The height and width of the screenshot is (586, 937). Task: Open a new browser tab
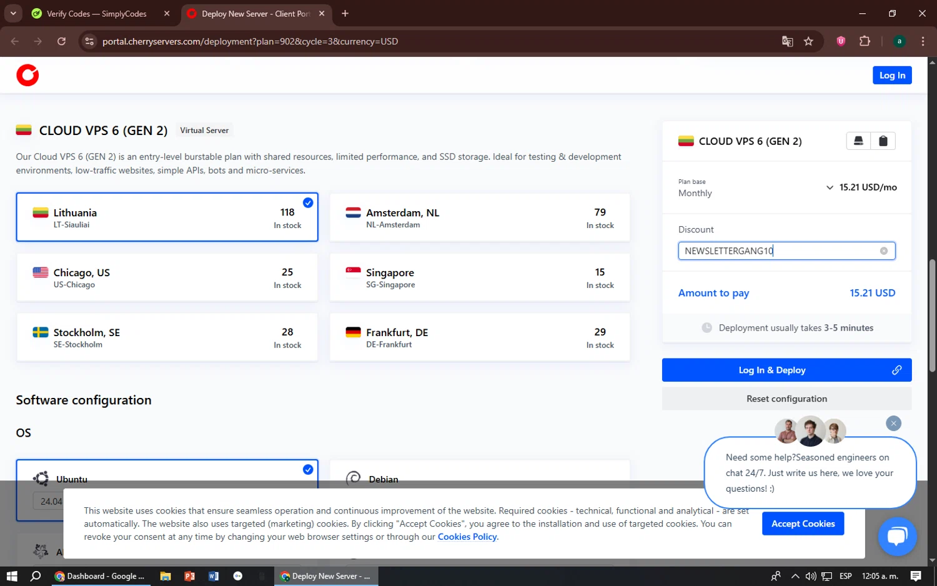tap(345, 13)
